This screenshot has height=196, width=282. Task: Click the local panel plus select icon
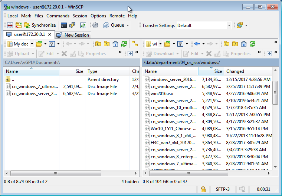point(130,54)
